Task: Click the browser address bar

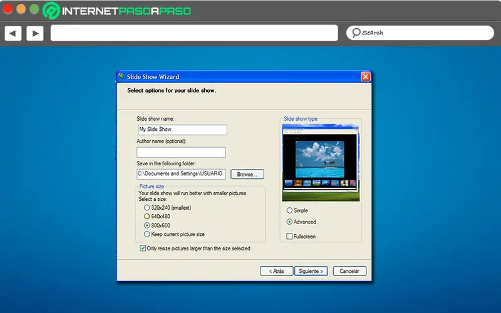Action: tap(194, 33)
